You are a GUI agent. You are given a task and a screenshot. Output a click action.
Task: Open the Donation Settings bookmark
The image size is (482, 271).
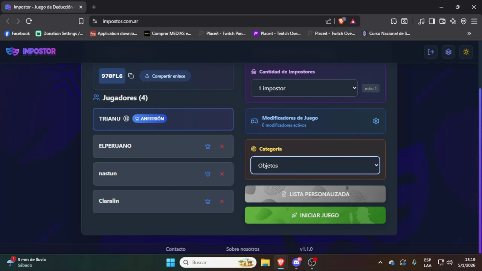click(x=59, y=33)
